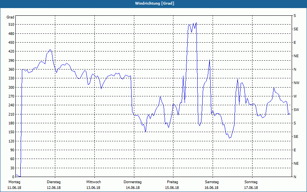307x192 pixels.
Task: Select the y-axis value "360"
Action: (12, 70)
